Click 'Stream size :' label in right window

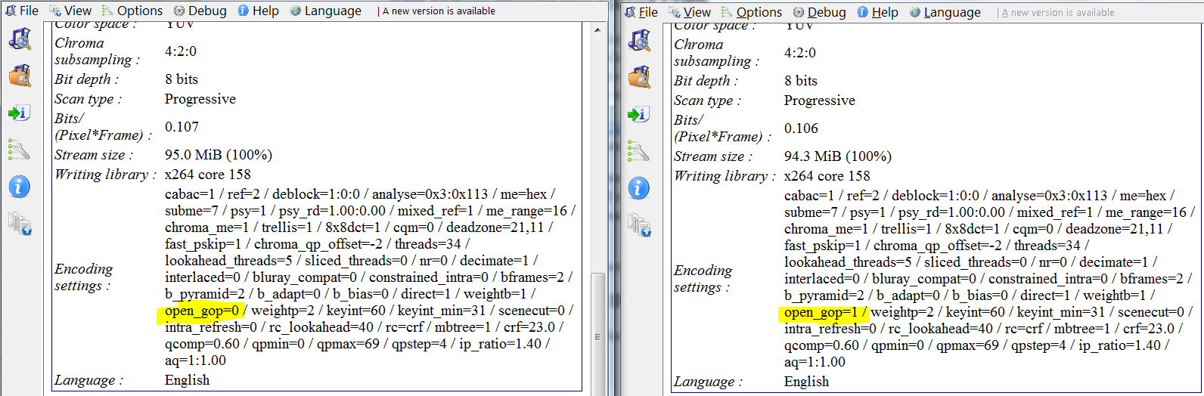click(x=713, y=156)
